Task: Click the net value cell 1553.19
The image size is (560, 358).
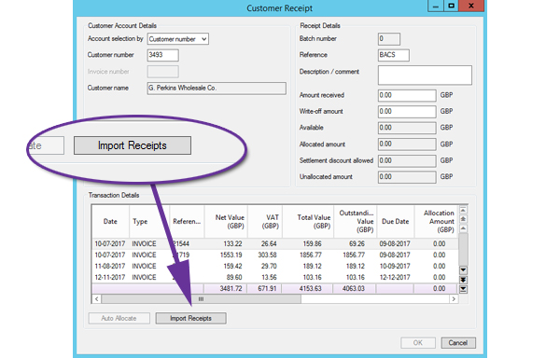Action: 231,255
